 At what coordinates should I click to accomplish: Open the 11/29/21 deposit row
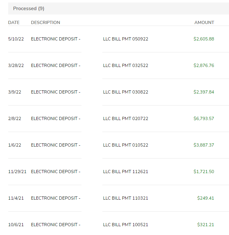(x=118, y=172)
